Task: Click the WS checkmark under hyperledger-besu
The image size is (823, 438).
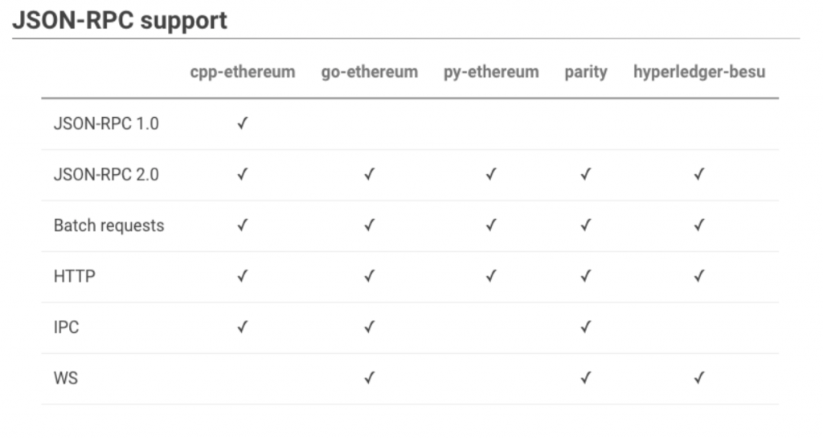Action: click(x=698, y=377)
